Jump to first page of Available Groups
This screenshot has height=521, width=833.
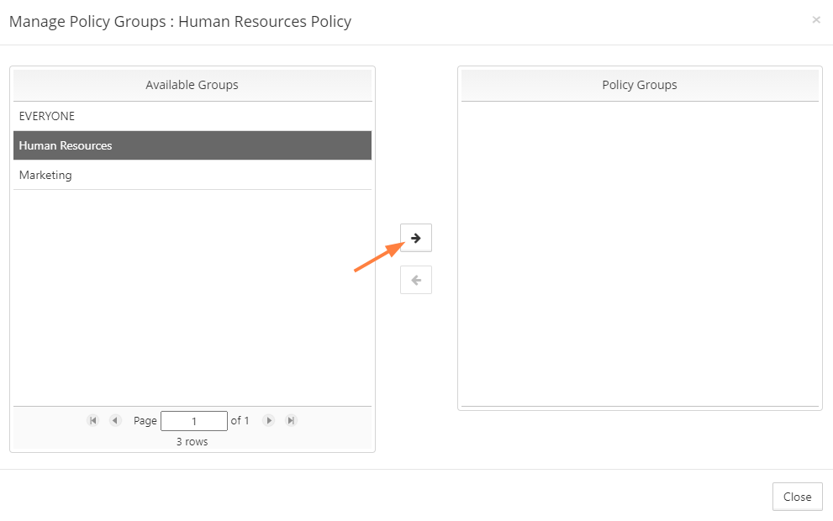pos(93,421)
